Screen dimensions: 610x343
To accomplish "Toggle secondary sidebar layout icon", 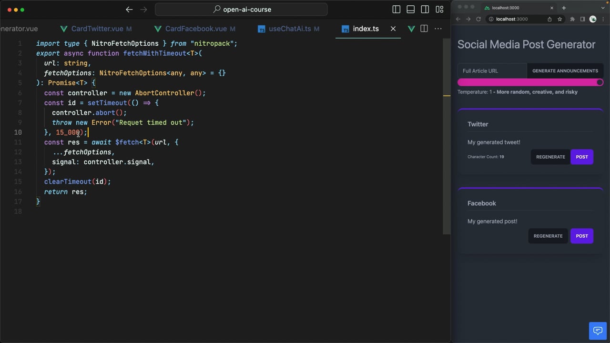I will (425, 10).
